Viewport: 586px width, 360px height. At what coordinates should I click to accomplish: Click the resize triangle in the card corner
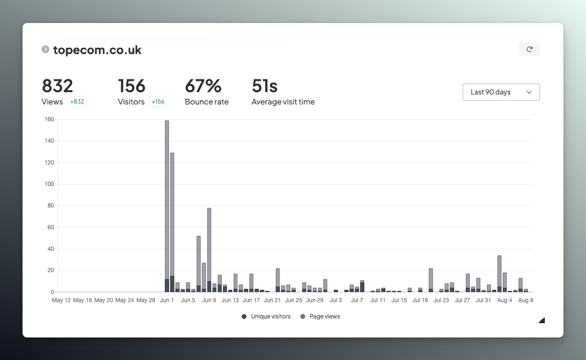coord(541,321)
